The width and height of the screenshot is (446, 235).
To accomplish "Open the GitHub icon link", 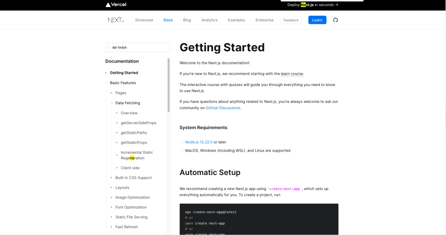I will [335, 20].
